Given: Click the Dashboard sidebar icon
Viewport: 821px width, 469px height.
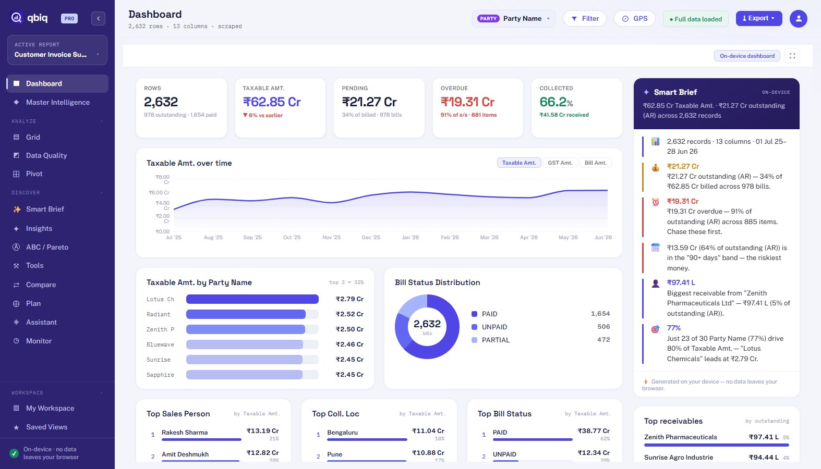Looking at the screenshot, I should coord(16,83).
